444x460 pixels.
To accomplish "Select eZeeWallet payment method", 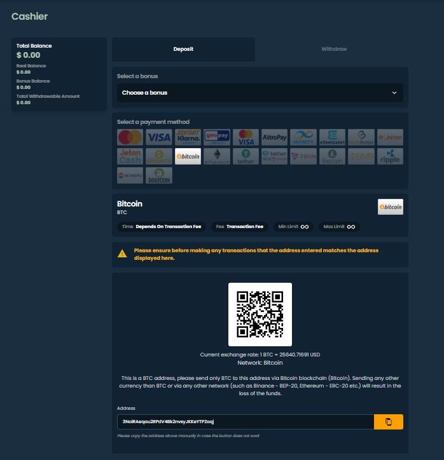I will click(x=333, y=137).
